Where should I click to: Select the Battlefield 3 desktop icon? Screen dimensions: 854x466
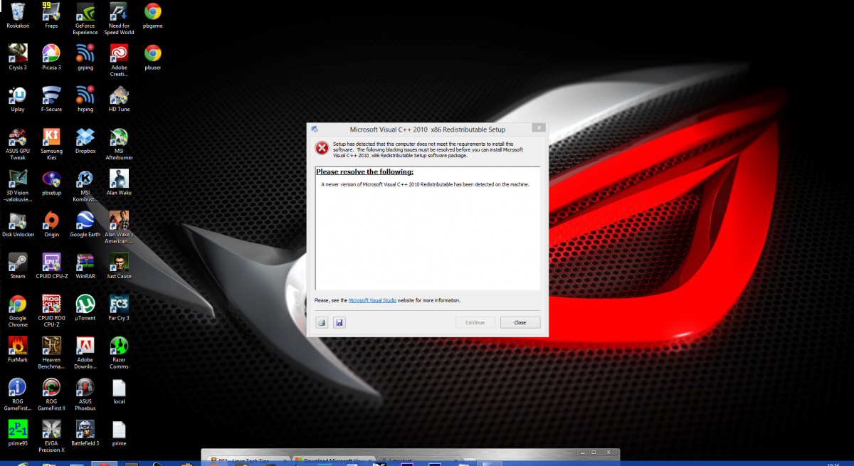click(85, 434)
